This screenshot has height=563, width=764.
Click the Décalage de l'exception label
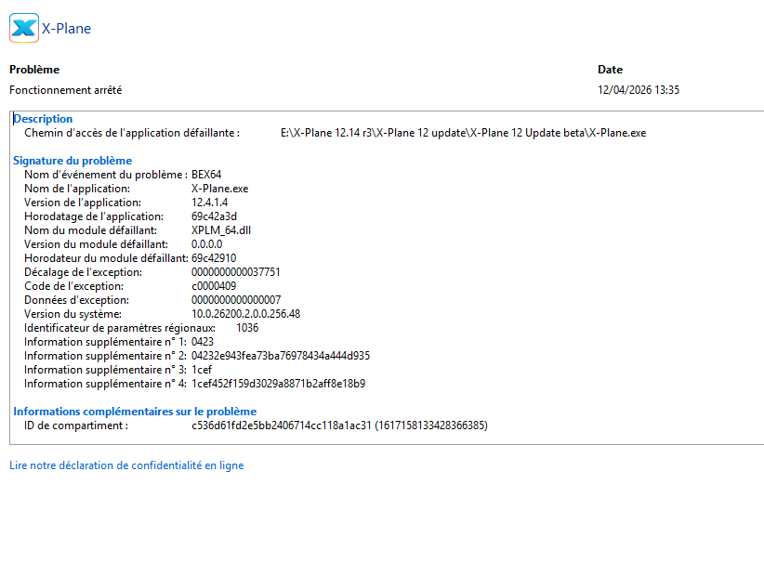[x=84, y=272]
